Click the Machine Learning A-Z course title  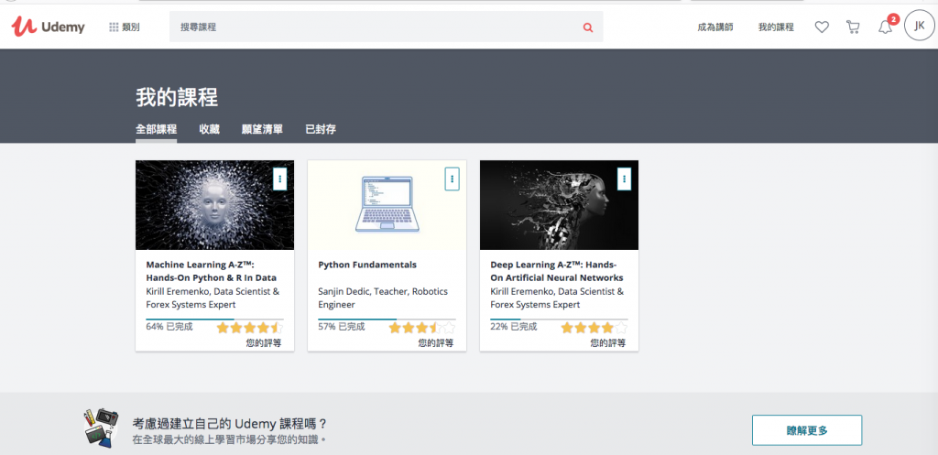[212, 271]
